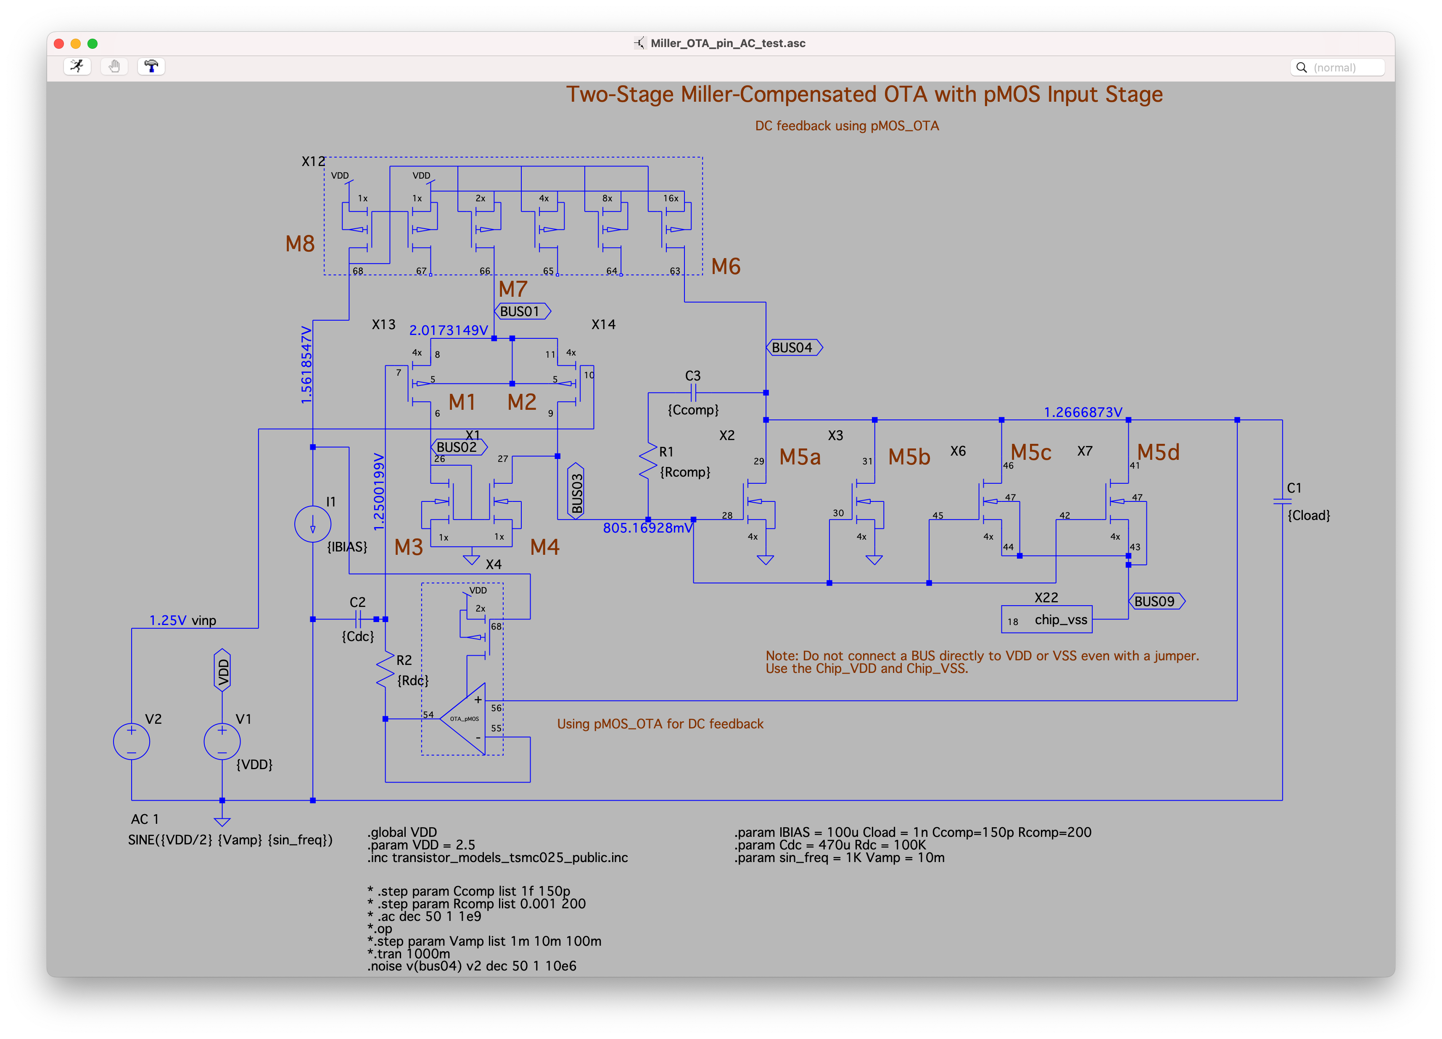Click the {Rdc} value text
The width and height of the screenshot is (1442, 1039).
point(413,680)
